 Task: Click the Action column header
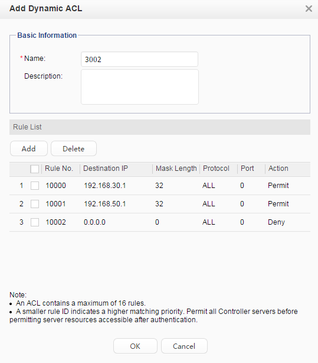[278, 168]
